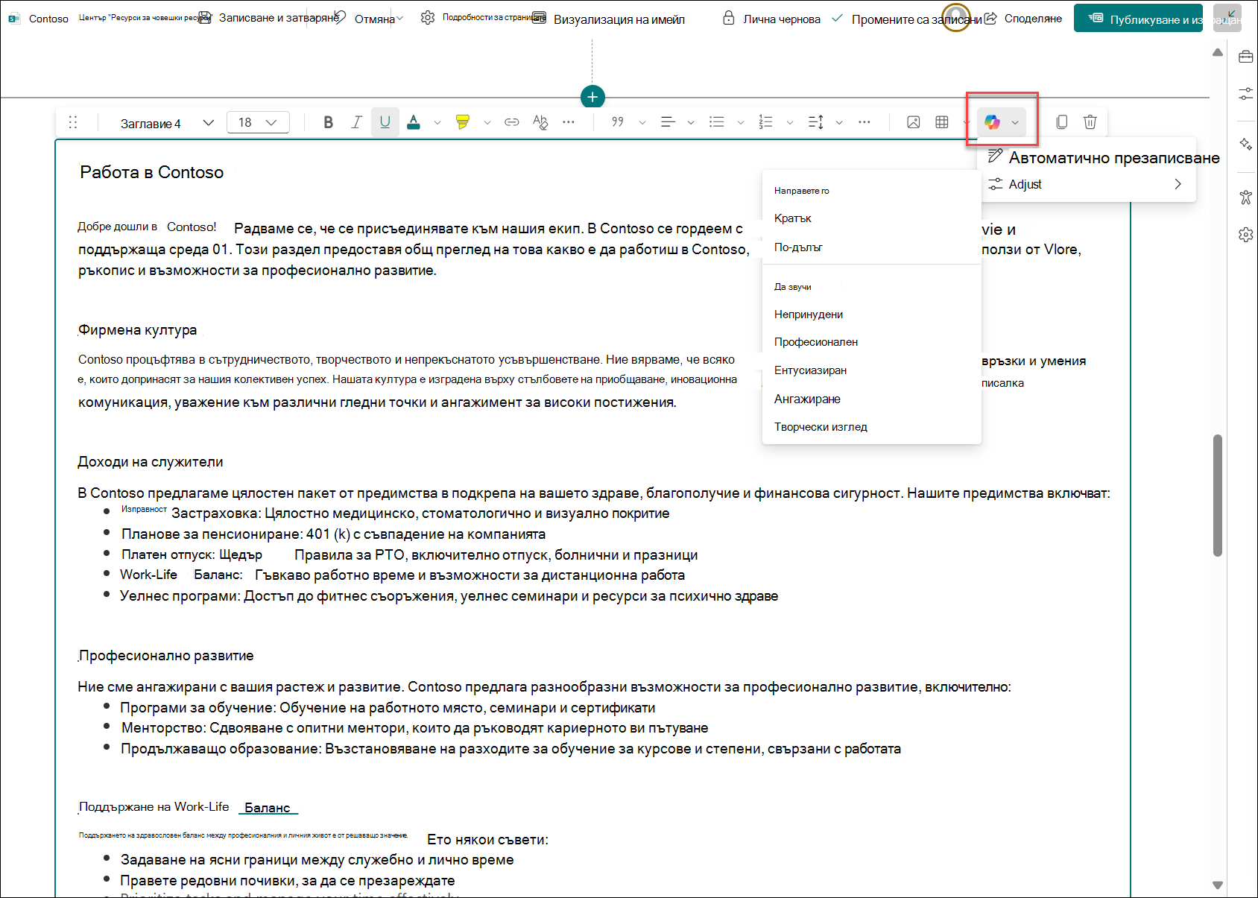Viewport: 1258px width, 898px height.
Task: Open the font size 18 dropdown
Action: pos(258,122)
